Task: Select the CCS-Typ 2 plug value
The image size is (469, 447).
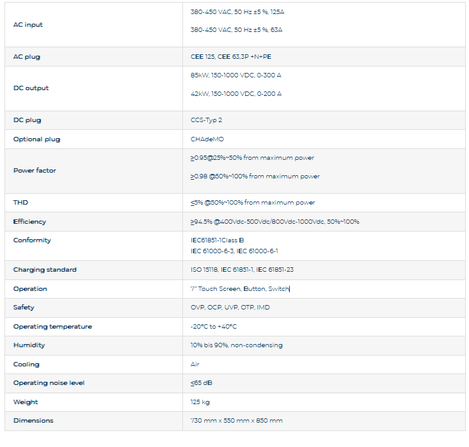Action: (x=206, y=120)
